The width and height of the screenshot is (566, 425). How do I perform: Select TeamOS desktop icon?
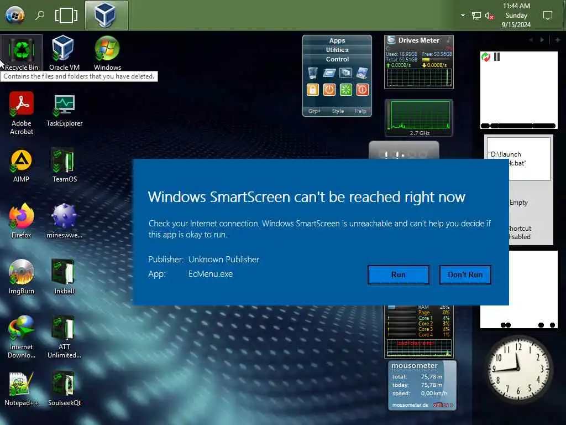(65, 164)
